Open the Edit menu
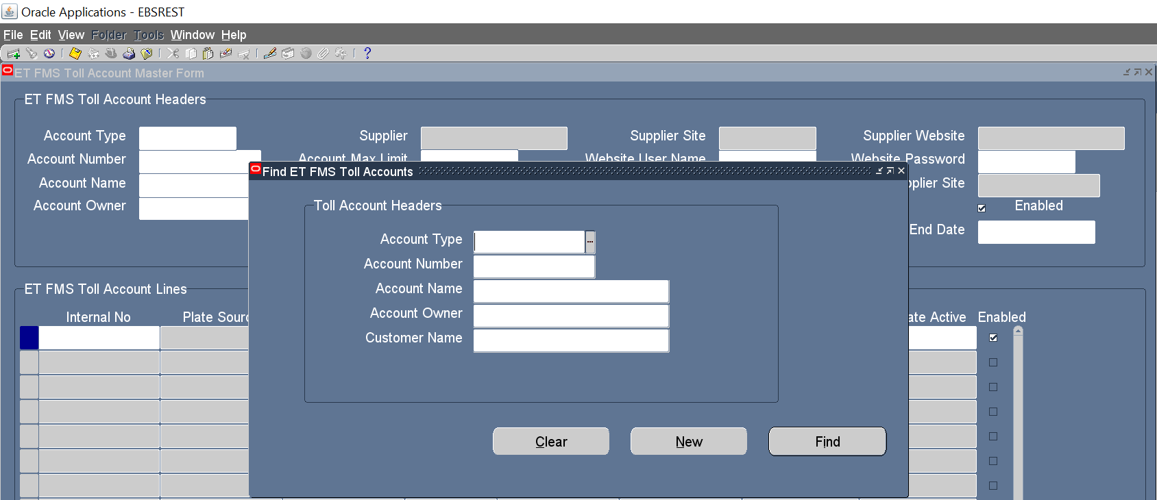Viewport: 1157px width, 500px height. 40,35
